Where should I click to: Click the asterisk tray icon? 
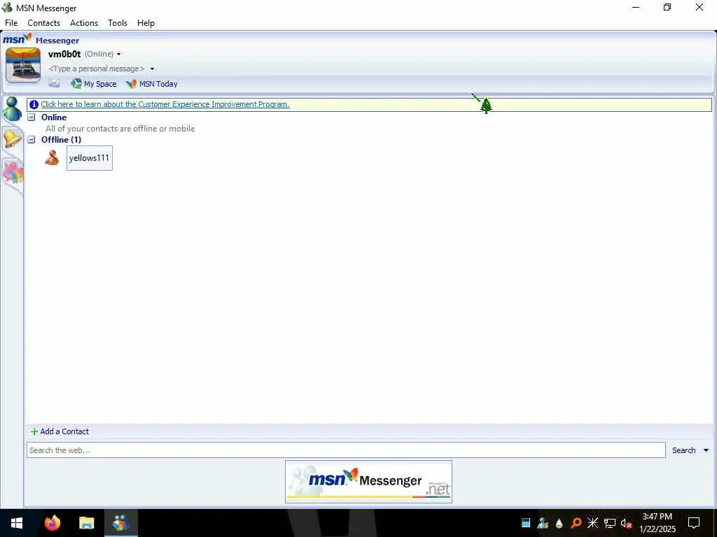coord(592,523)
